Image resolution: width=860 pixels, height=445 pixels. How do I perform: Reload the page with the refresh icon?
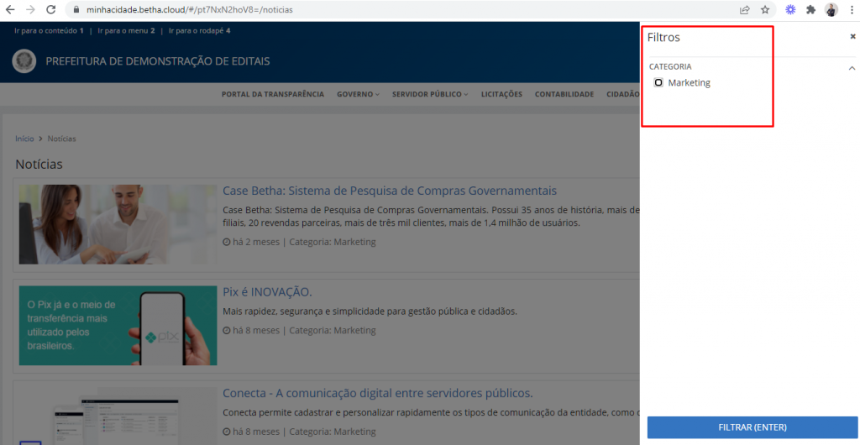point(51,10)
